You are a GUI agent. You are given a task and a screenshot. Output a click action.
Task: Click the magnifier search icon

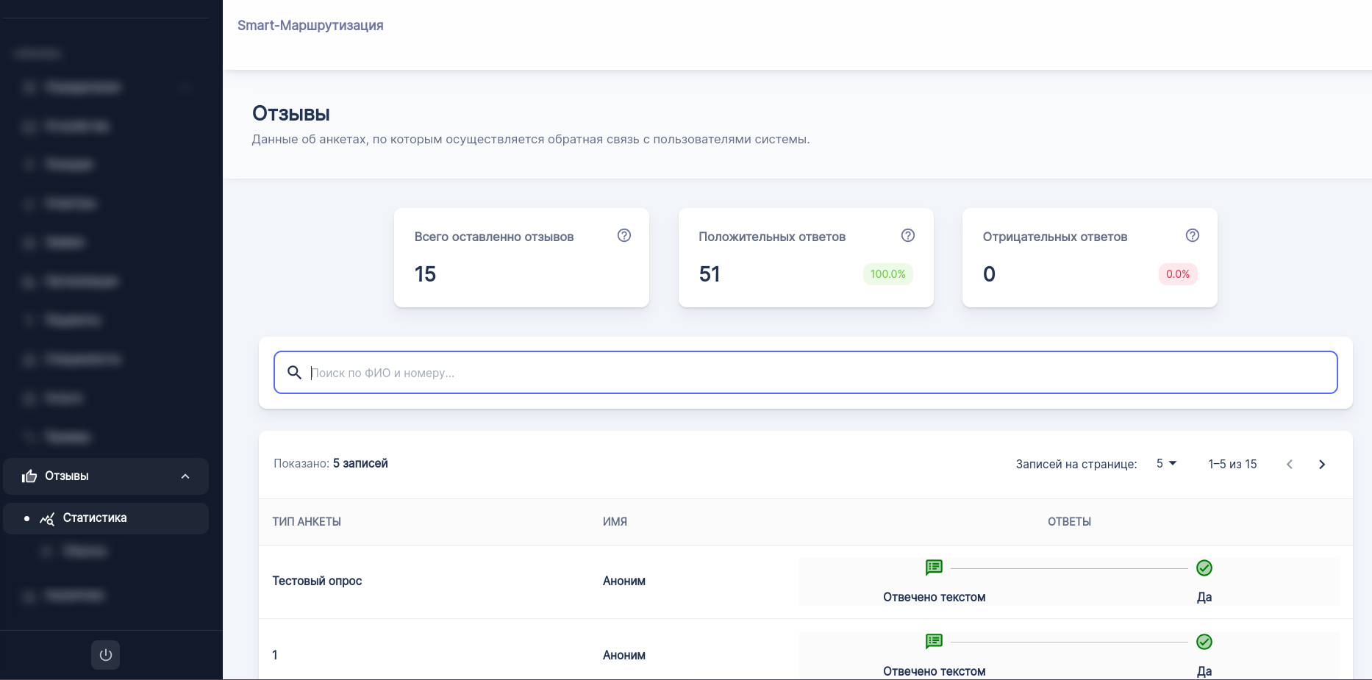(x=294, y=373)
